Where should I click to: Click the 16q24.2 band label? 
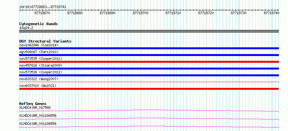point(26,28)
